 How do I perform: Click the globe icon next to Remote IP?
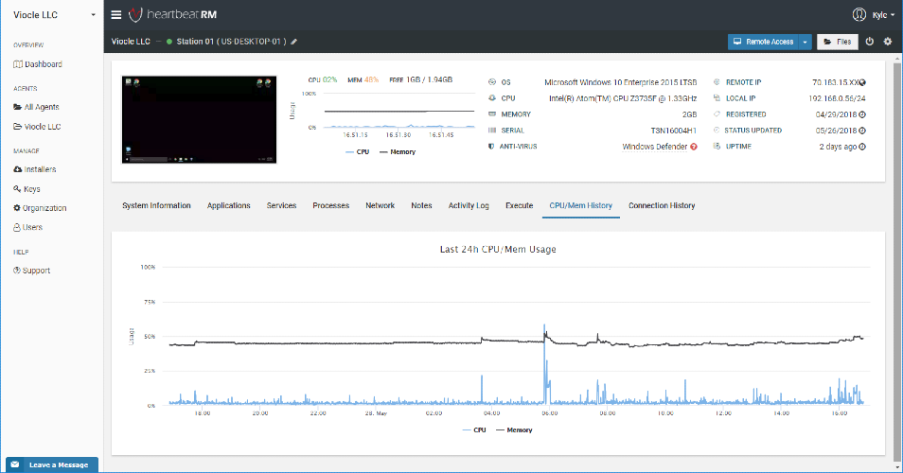click(862, 82)
